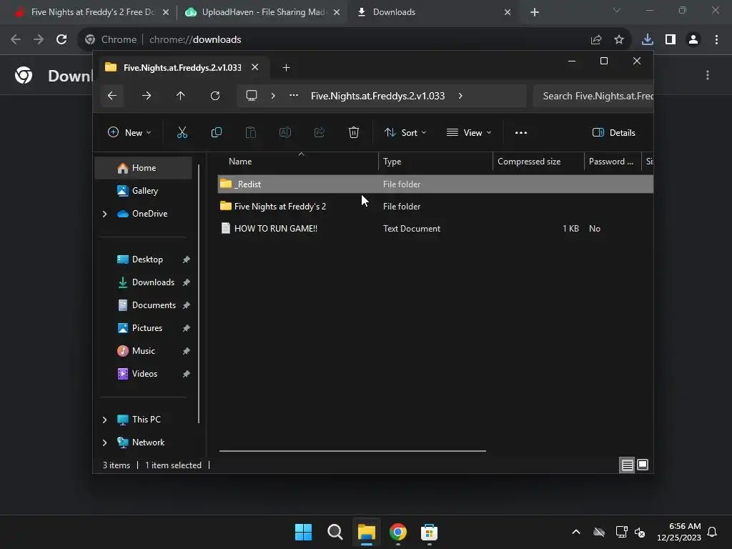Open Chrome downloads page more actions menu

click(x=708, y=75)
